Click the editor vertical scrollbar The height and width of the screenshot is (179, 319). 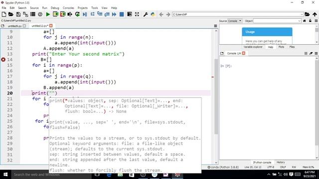click(x=216, y=96)
